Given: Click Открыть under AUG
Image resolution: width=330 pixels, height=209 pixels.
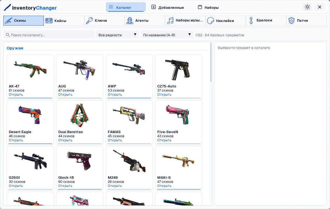Looking at the screenshot, I should [65, 95].
